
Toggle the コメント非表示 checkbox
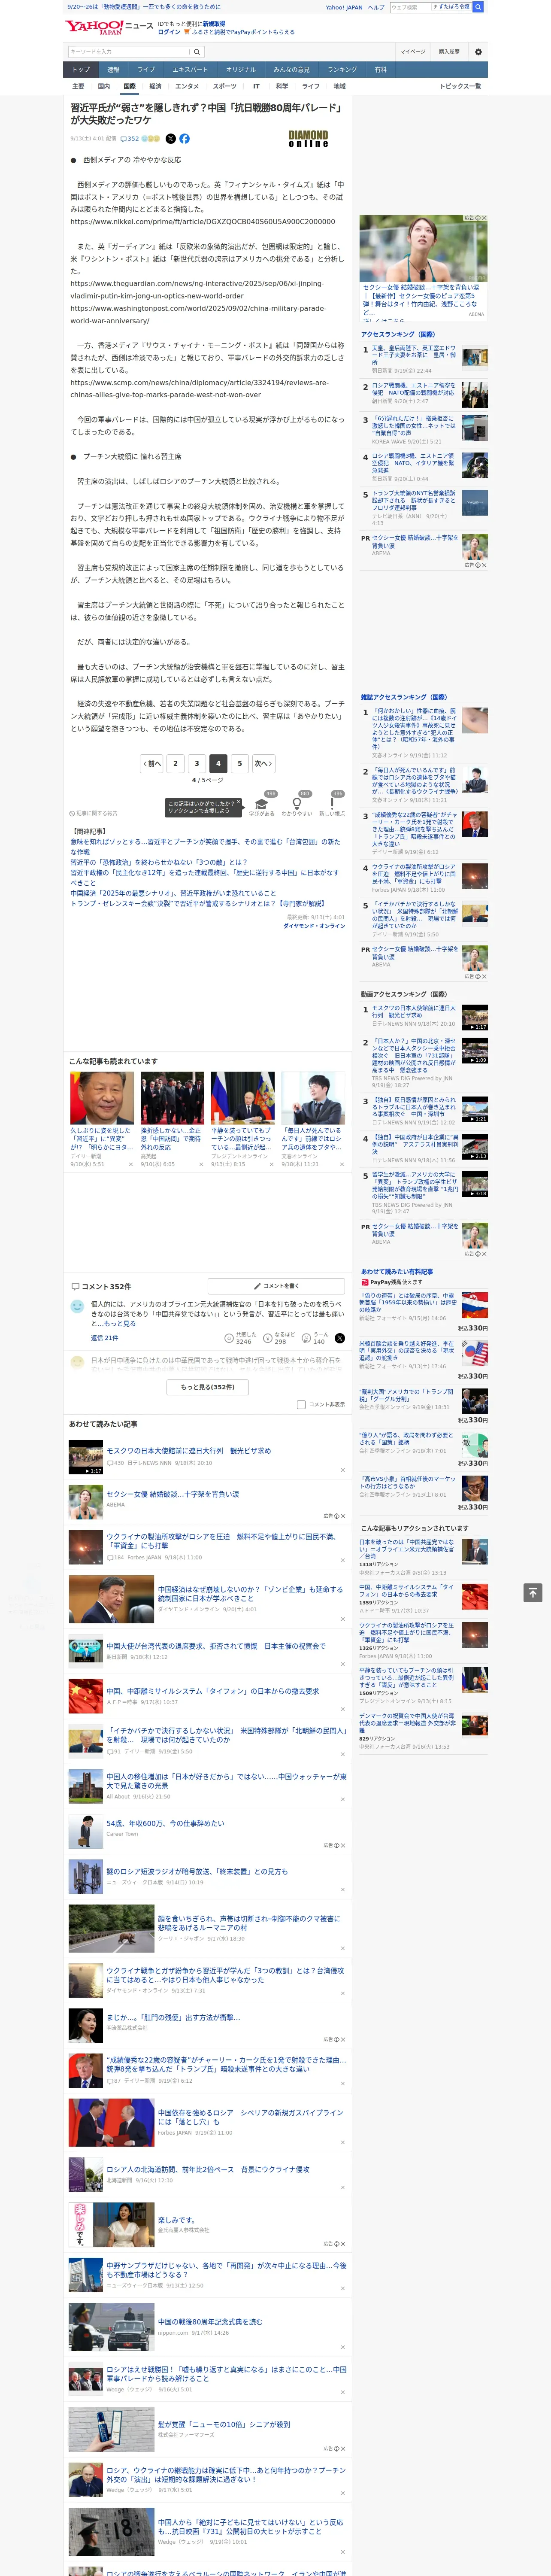(x=301, y=1405)
